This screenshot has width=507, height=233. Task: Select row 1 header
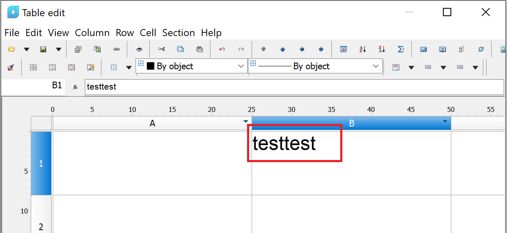coord(41,163)
